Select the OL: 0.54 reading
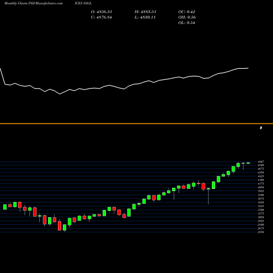Viewport: 273px width, 273px height. [x=187, y=23]
